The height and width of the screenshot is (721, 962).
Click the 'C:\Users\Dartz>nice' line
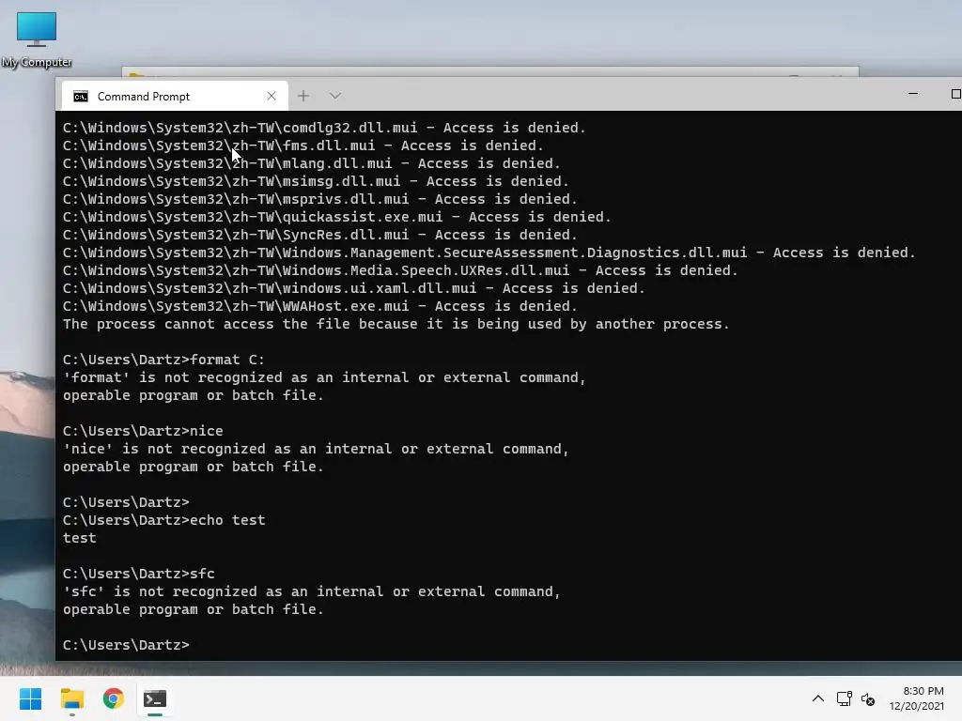pyautogui.click(x=143, y=430)
